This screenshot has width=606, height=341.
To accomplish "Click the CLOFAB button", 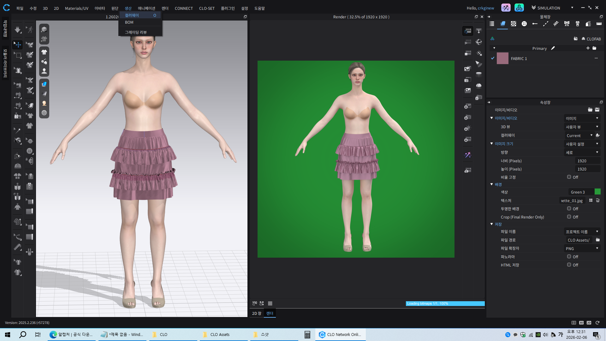I will click(591, 39).
